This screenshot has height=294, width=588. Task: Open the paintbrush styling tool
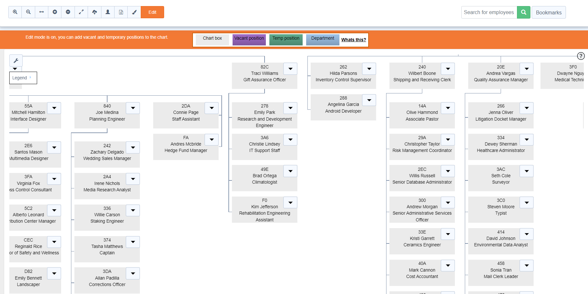click(x=134, y=12)
